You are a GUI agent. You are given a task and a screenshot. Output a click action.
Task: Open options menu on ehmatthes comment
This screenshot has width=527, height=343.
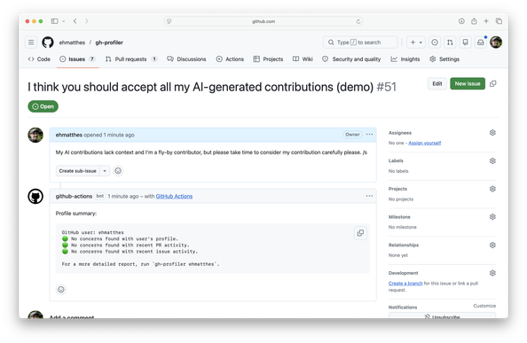[369, 135]
